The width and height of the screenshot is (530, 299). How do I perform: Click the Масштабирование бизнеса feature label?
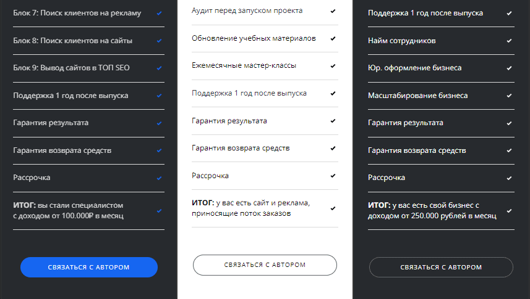coord(417,96)
